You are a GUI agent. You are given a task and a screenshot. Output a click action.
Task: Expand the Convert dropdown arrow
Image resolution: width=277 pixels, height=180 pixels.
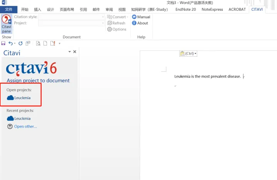[127, 17]
